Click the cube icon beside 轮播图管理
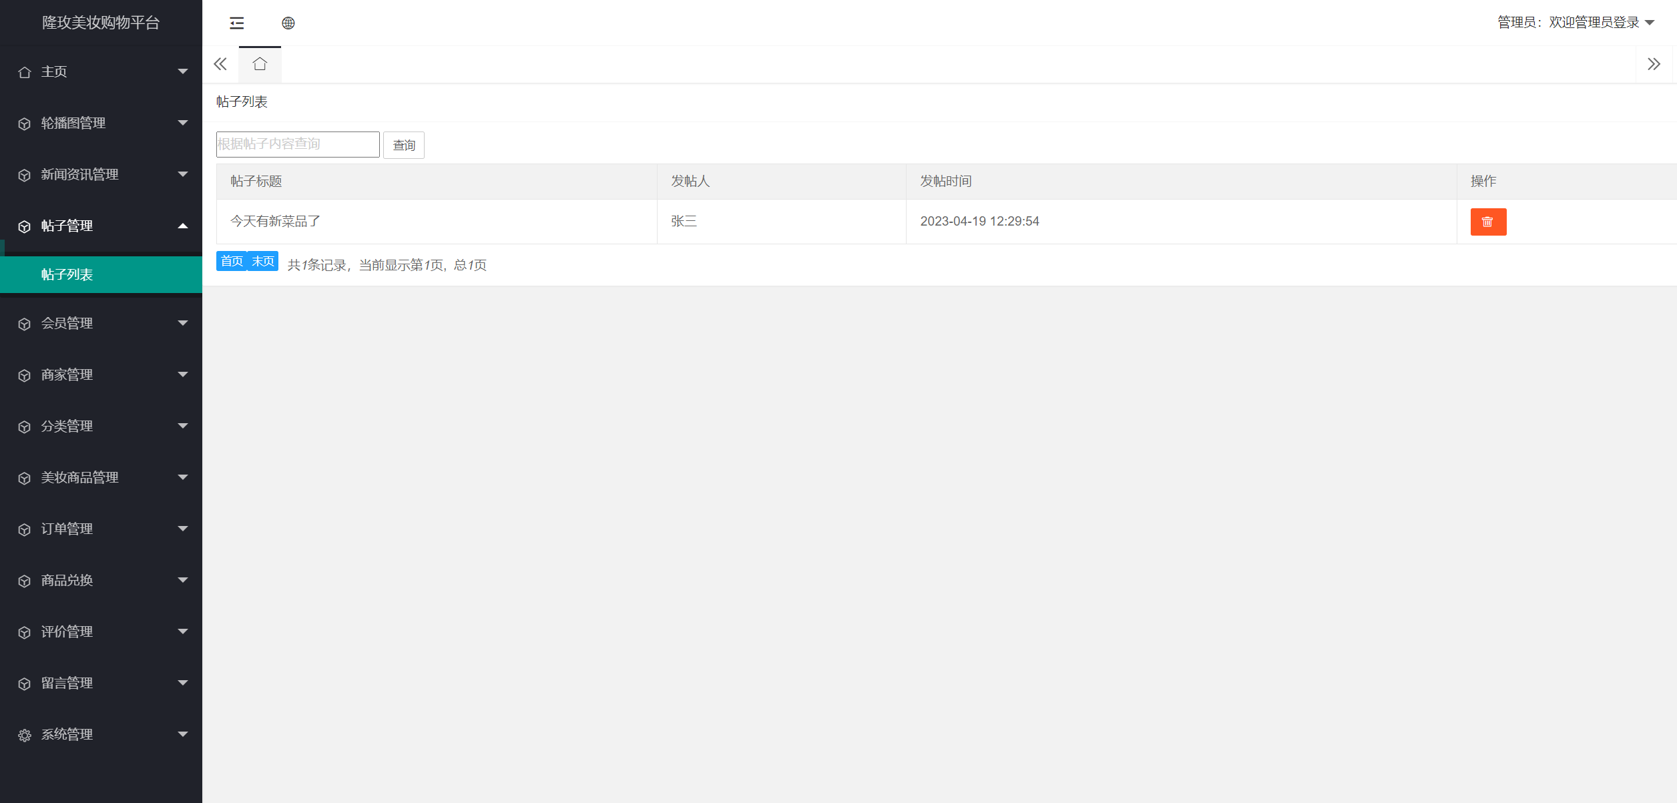This screenshot has width=1677, height=803. pos(25,123)
